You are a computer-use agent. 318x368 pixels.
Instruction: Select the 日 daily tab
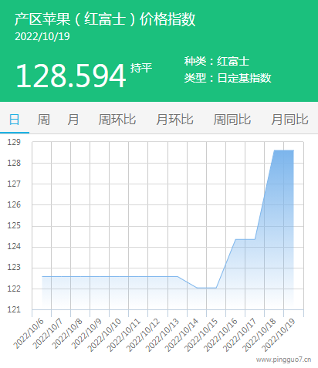click(15, 120)
